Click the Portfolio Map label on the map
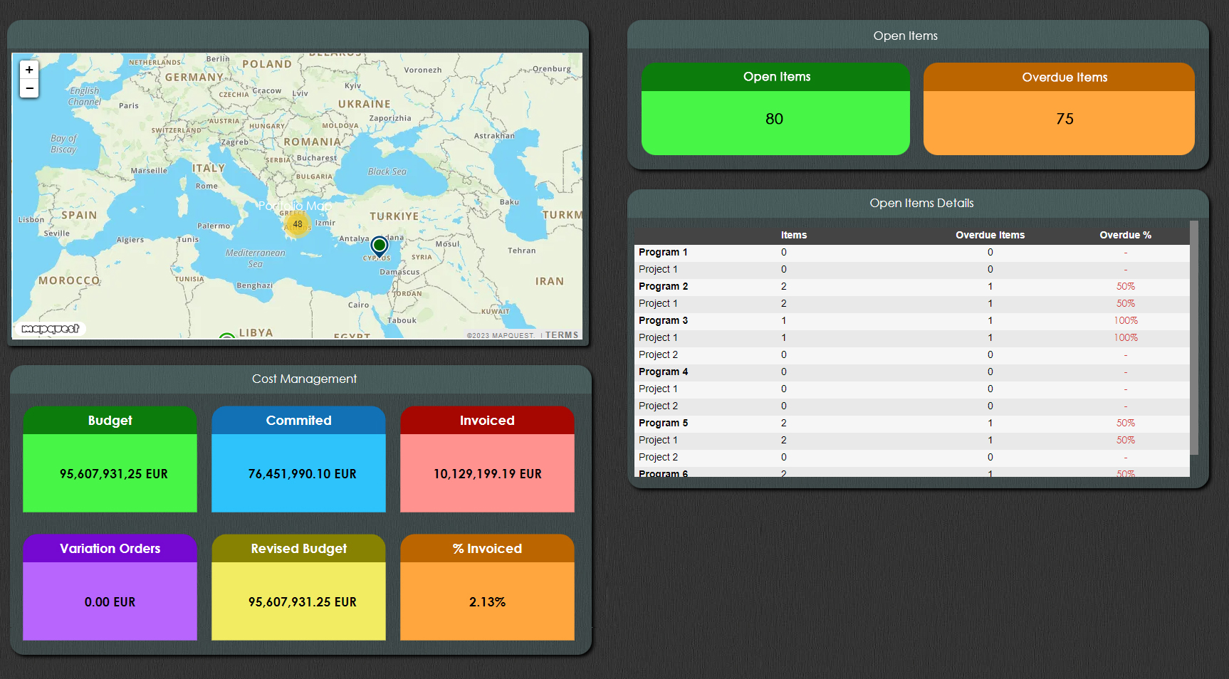Viewport: 1229px width, 679px height. click(295, 206)
